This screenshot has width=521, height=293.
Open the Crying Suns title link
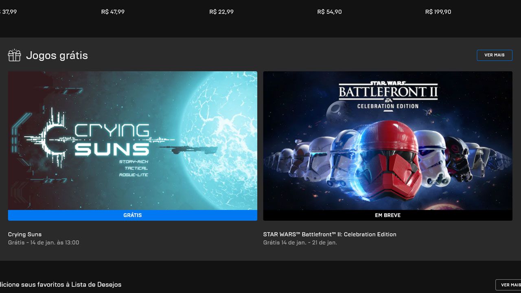point(25,234)
